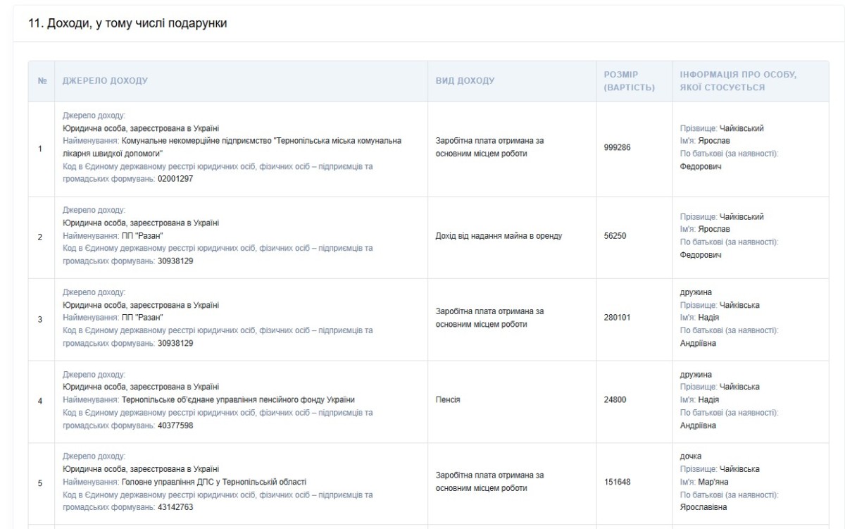Click the 'Пенсія' income type cell
The width and height of the screenshot is (845, 529).
click(448, 400)
